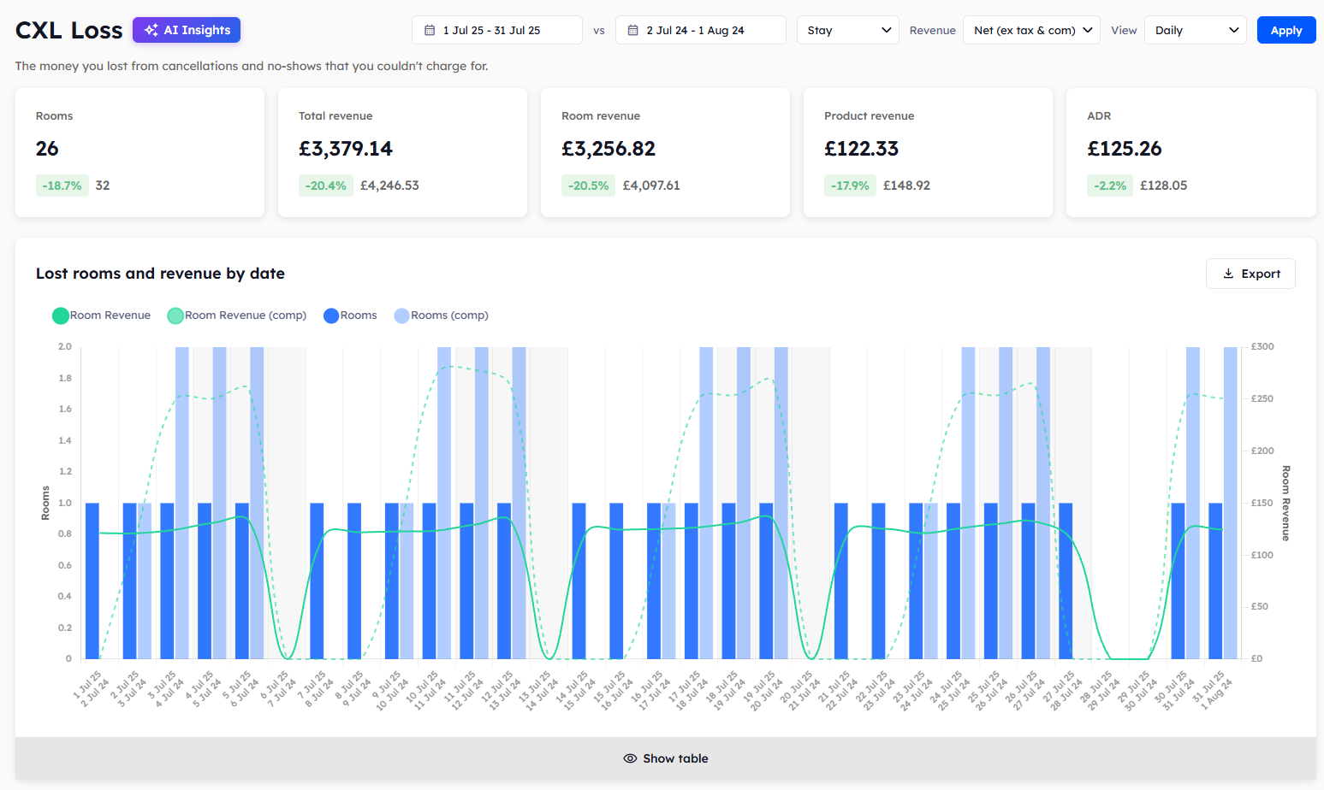This screenshot has width=1324, height=790.
Task: Toggle Room Revenue (comp) legend series
Action: [237, 315]
